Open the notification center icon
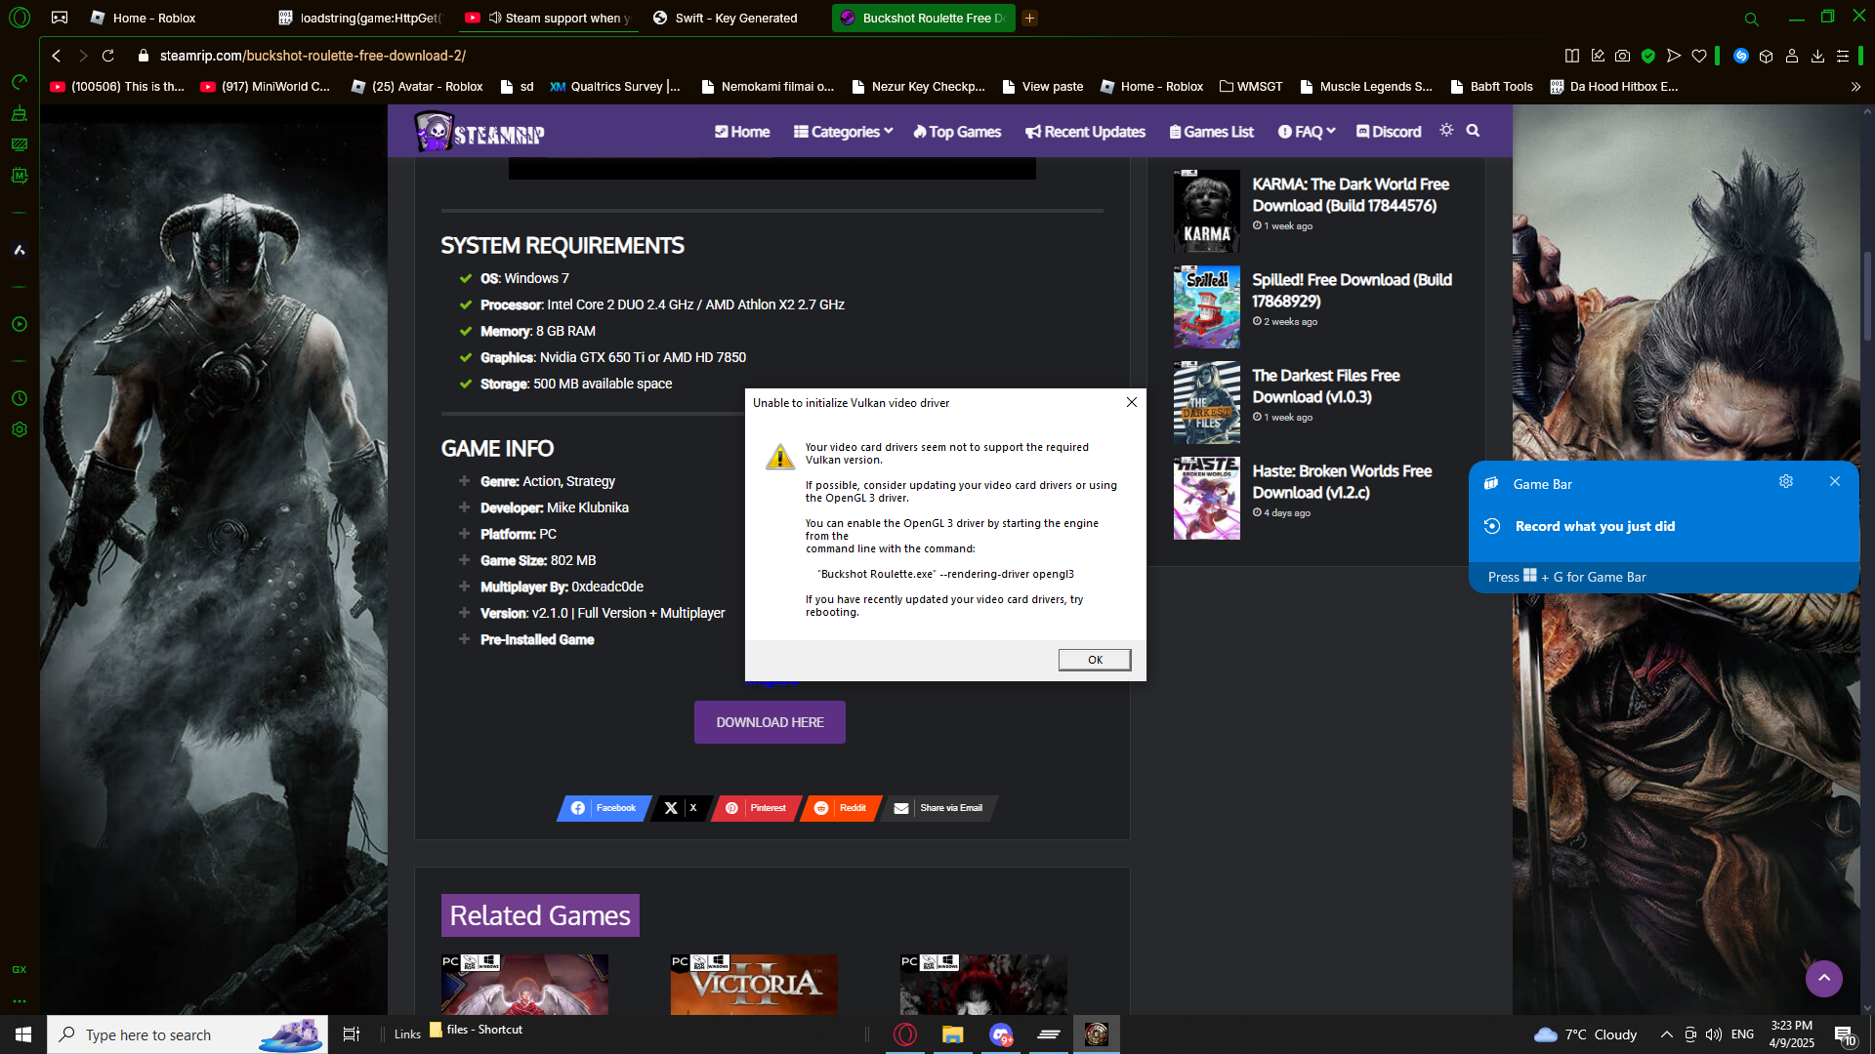Screen dimensions: 1875x1054 (x=1845, y=1035)
